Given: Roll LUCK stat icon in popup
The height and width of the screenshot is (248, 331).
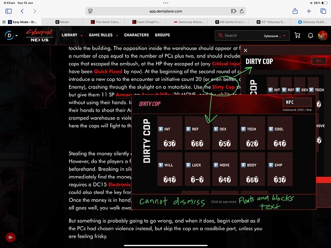Looking at the screenshot, I should click(188, 165).
